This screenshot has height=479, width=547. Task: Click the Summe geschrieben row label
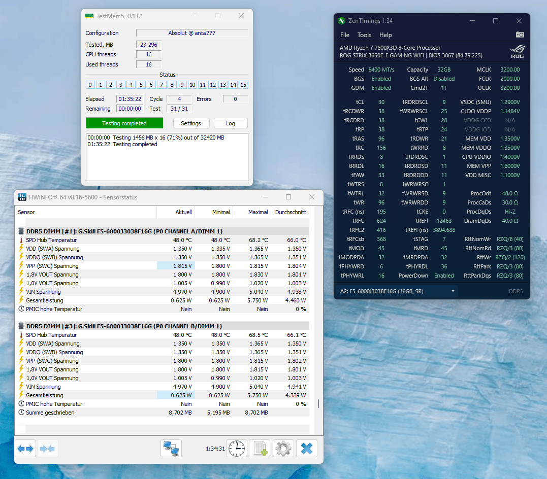[x=50, y=413]
